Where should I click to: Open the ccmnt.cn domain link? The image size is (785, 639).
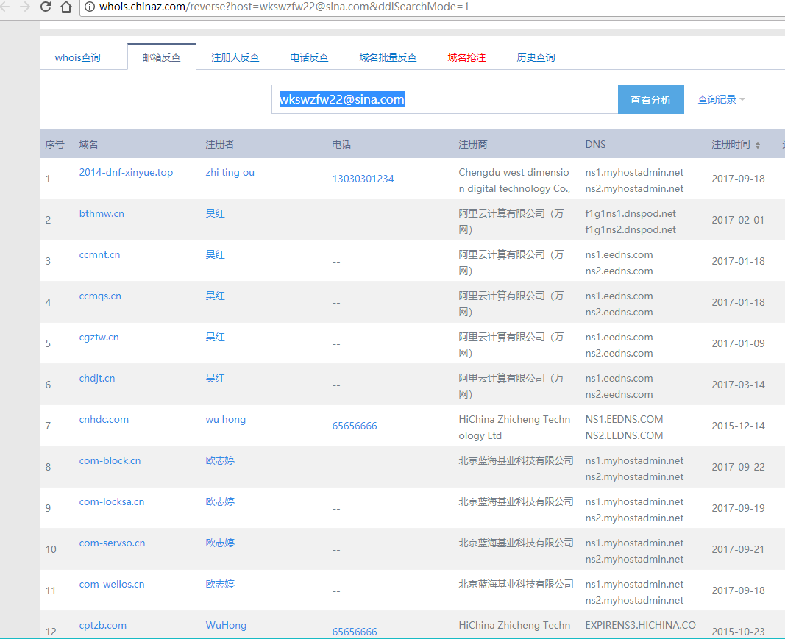click(99, 254)
